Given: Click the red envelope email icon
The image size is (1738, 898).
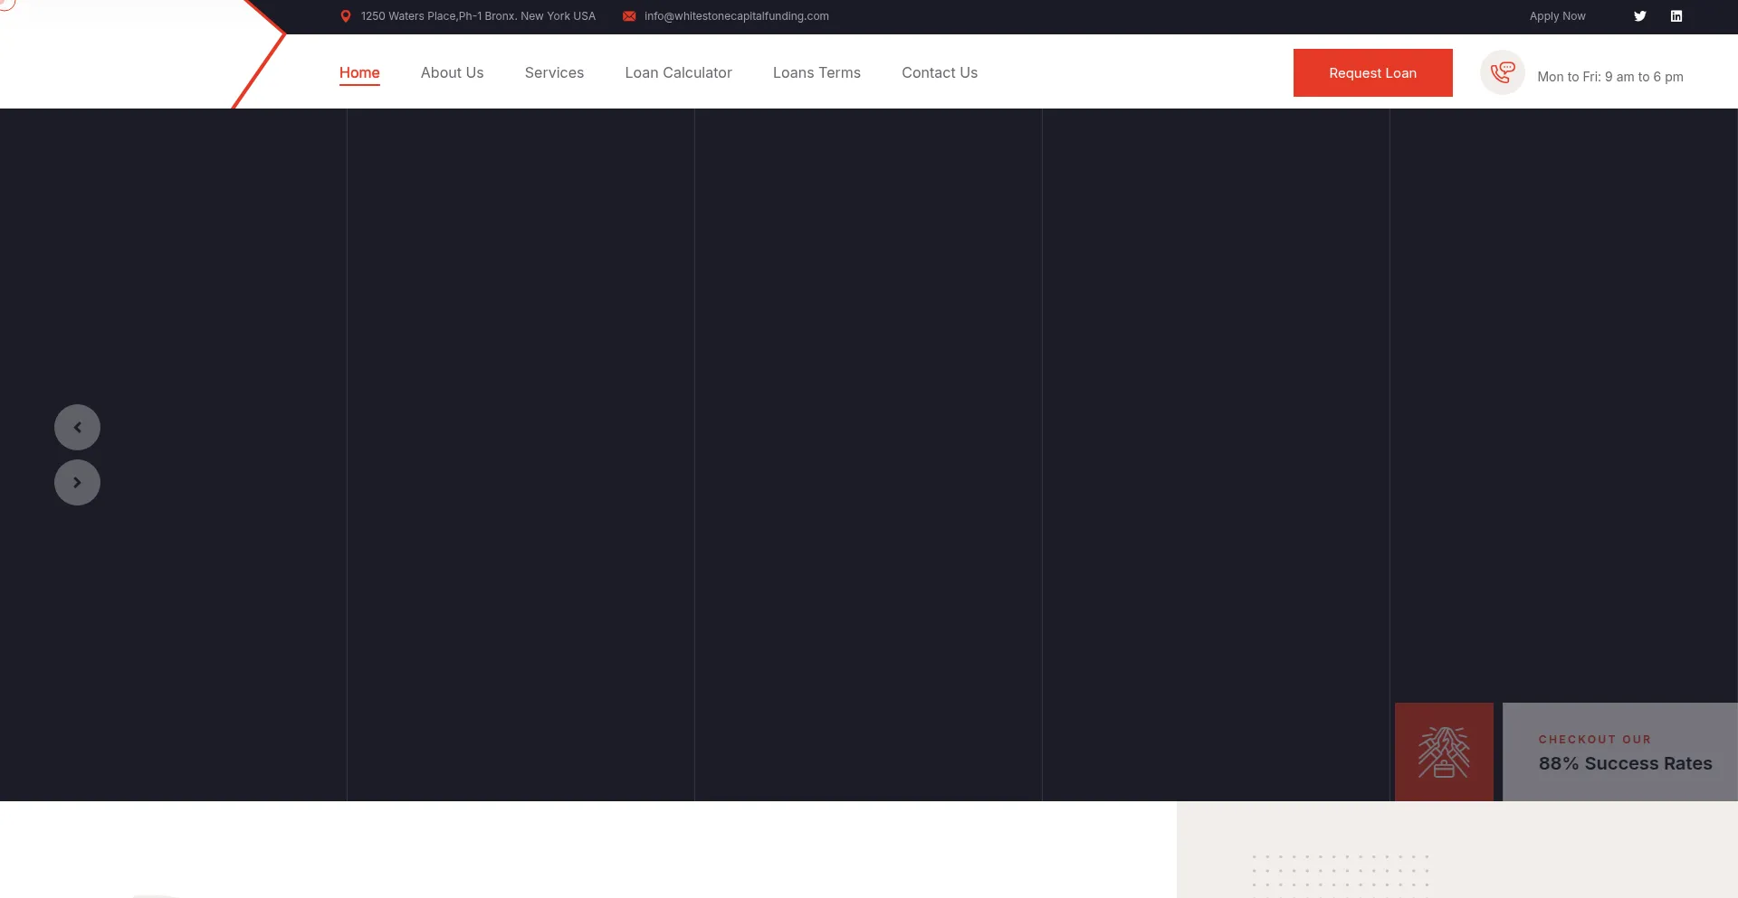Looking at the screenshot, I should (x=629, y=16).
